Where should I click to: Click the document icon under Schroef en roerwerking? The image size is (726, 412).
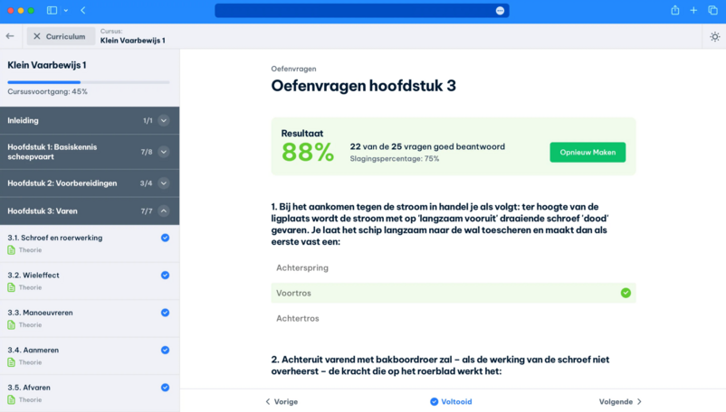pos(12,250)
